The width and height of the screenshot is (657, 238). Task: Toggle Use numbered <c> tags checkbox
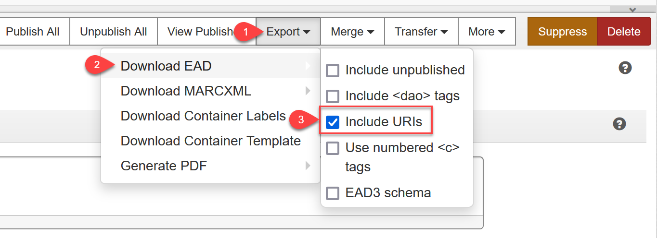coord(333,148)
